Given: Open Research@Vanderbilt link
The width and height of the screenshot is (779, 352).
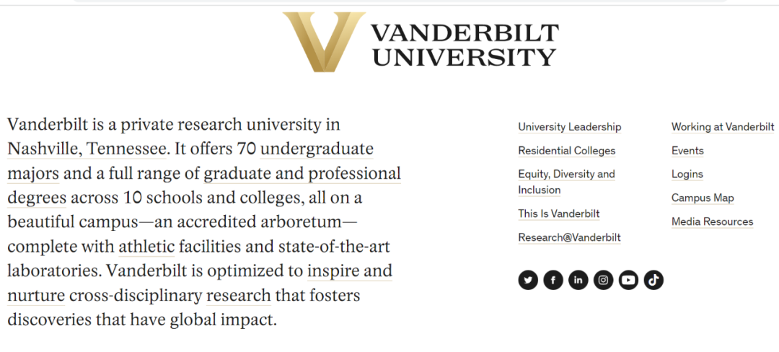Looking at the screenshot, I should 569,237.
